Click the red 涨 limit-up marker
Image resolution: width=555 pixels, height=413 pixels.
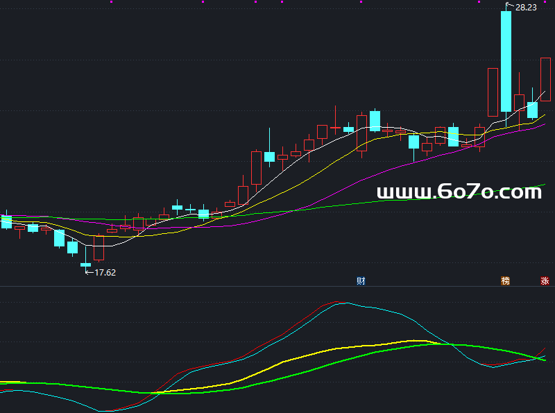point(545,281)
